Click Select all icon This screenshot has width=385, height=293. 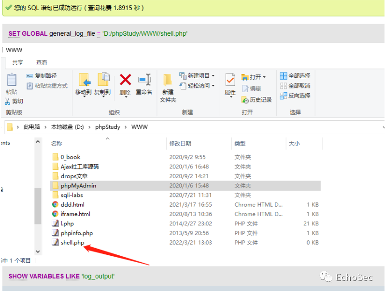pos(284,76)
